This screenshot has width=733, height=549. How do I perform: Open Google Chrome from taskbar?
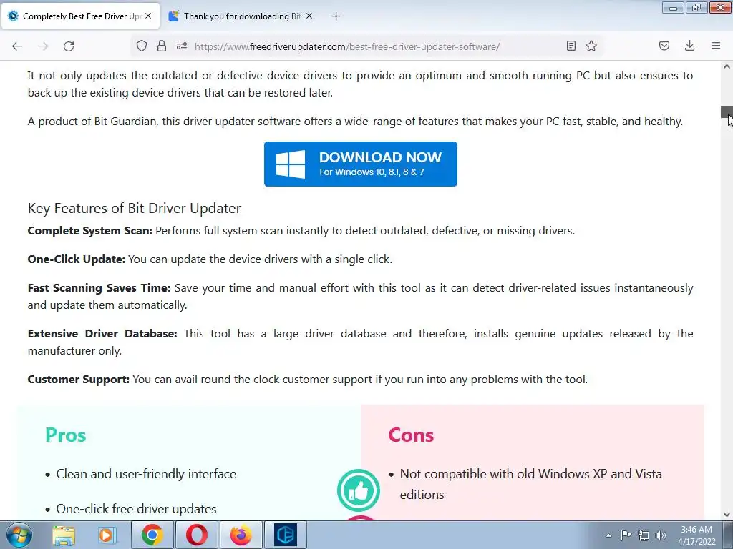coord(152,535)
